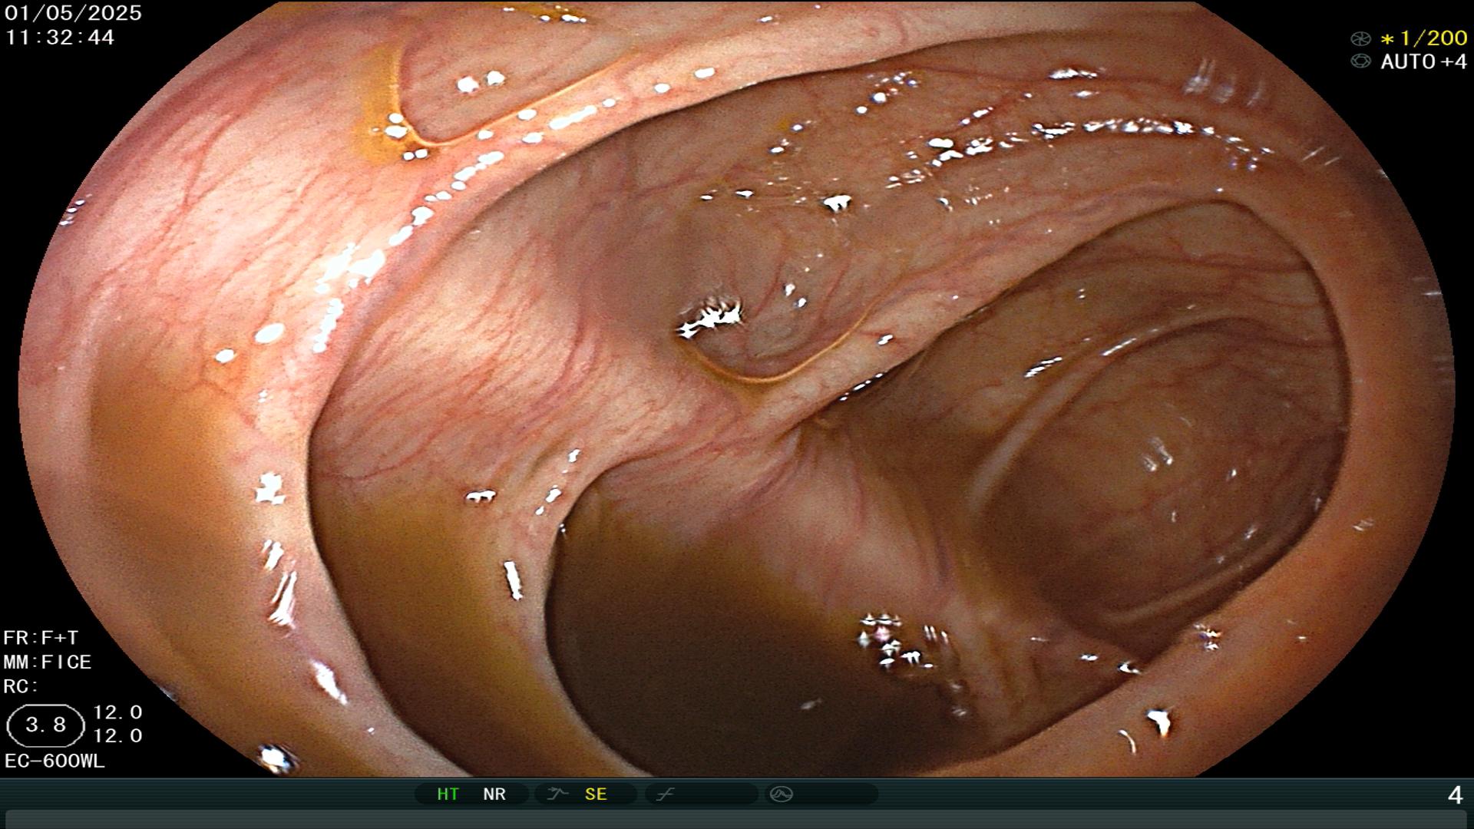
Task: Click the time 11:32:44
Action: click(x=60, y=37)
